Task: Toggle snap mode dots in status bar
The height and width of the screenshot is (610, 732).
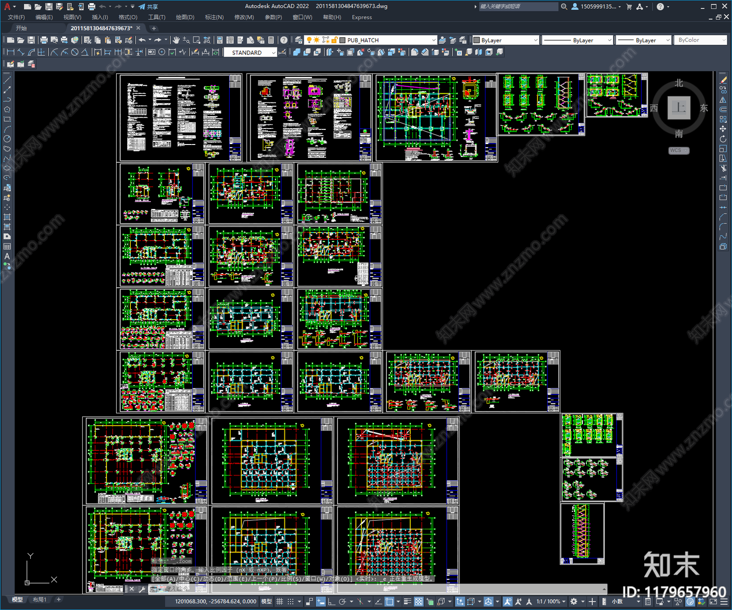Action: tap(290, 601)
